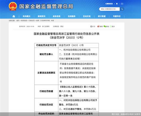Click the 无障碍浏览 accessibility link
Viewport: 141px width, 116px height.
tap(109, 4)
